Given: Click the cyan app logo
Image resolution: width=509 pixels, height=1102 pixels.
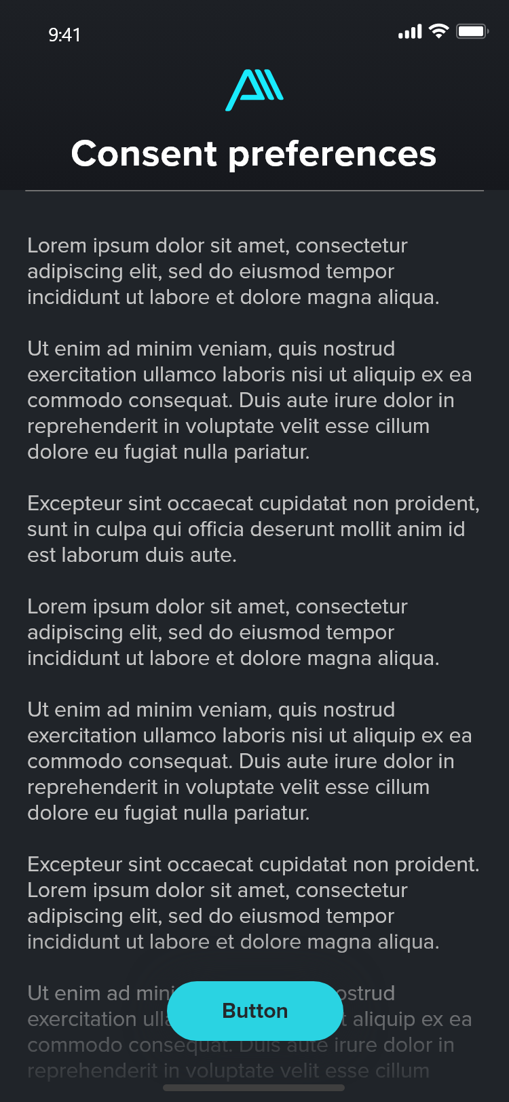Looking at the screenshot, I should pos(254,91).
